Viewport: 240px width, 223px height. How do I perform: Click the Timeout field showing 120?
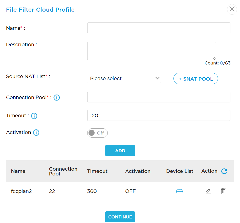159,115
